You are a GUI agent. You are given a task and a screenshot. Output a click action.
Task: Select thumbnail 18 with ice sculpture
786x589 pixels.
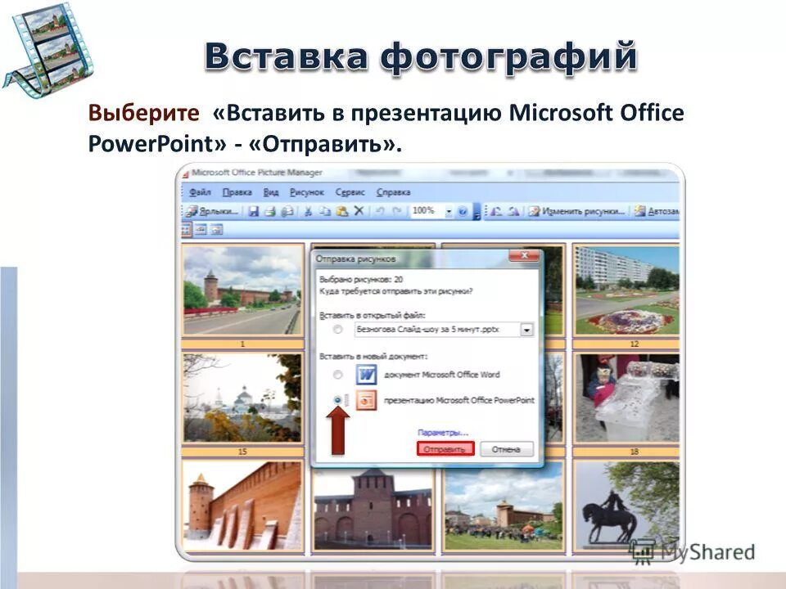tap(626, 398)
